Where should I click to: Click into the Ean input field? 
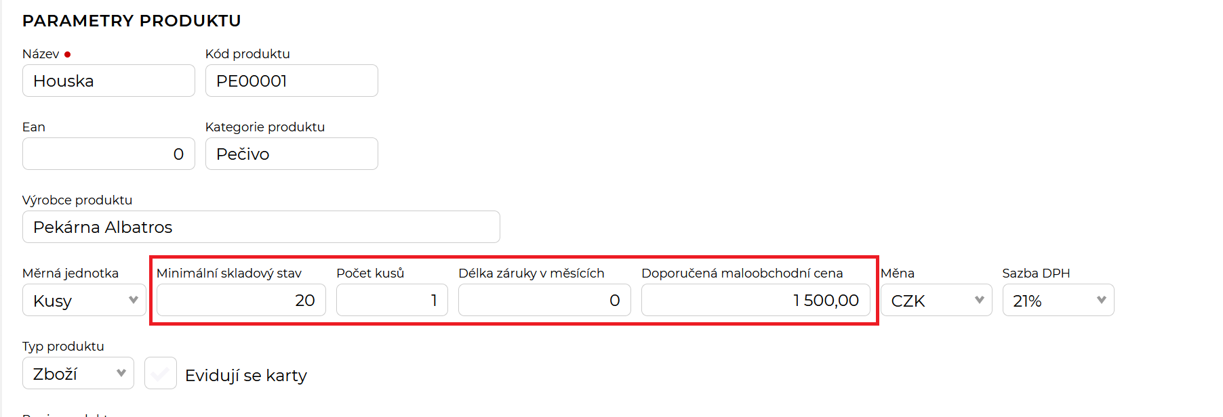[x=108, y=154]
